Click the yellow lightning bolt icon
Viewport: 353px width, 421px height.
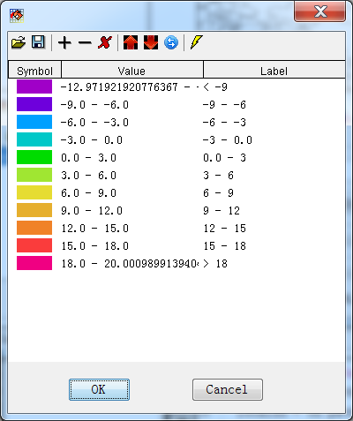click(x=197, y=42)
